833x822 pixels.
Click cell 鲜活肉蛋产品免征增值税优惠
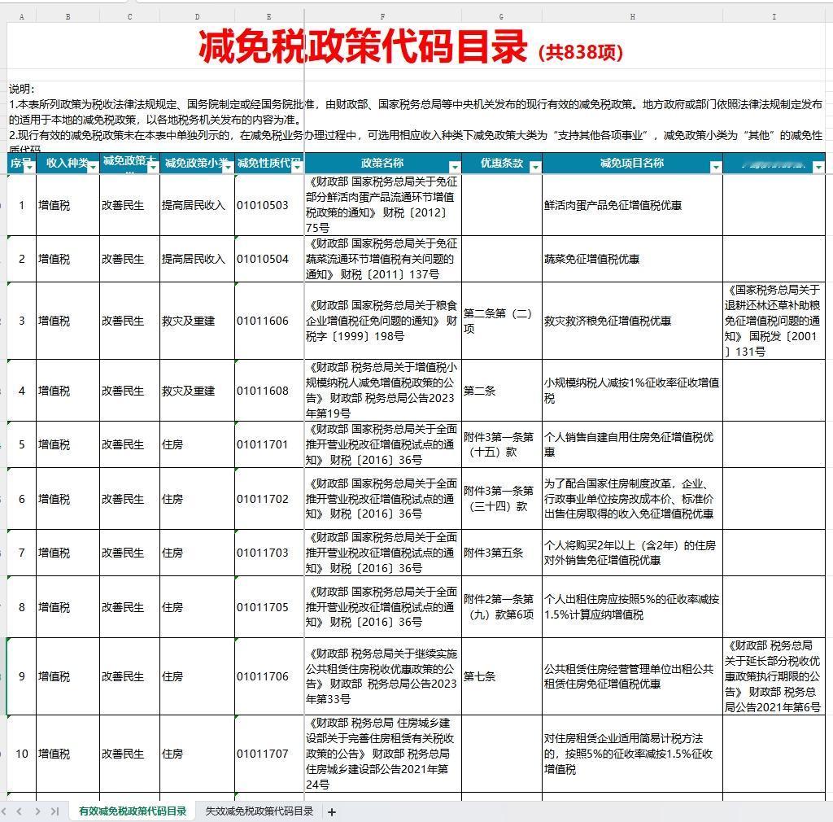coord(632,205)
